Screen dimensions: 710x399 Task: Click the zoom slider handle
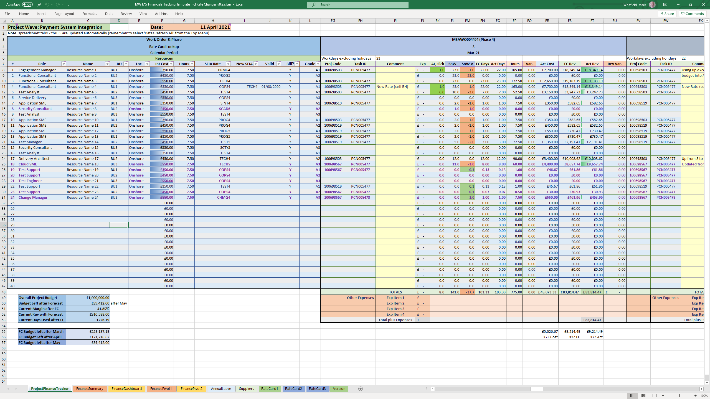pos(679,396)
